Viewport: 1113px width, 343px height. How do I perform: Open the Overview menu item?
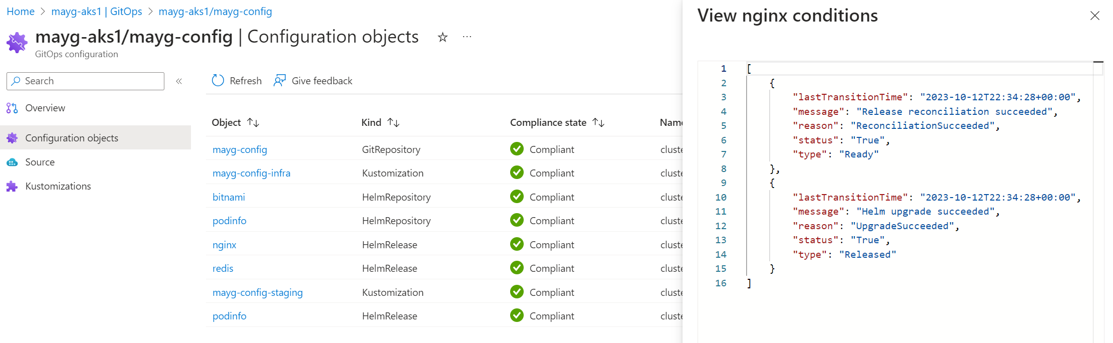click(45, 108)
